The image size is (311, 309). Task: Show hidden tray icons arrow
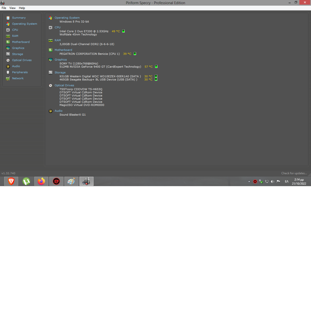(x=249, y=182)
